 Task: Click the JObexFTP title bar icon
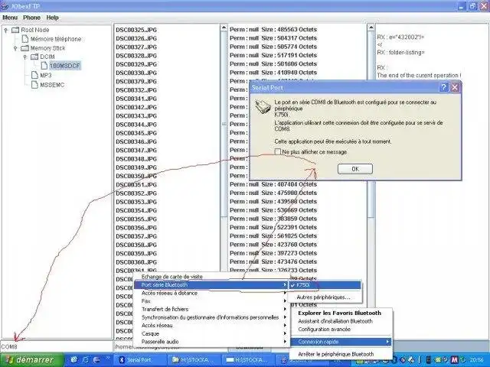click(x=5, y=6)
